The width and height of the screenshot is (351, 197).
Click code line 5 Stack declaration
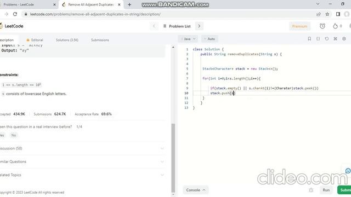coord(240,69)
